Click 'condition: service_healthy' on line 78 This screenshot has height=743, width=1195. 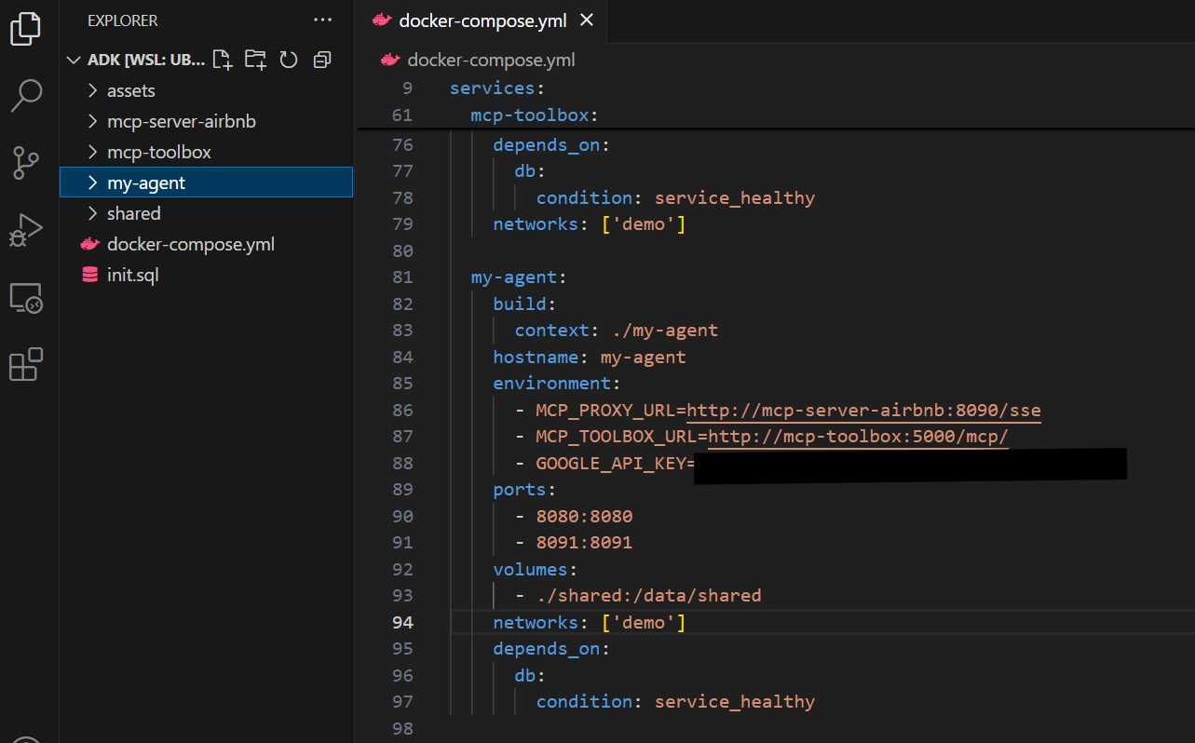click(x=675, y=197)
